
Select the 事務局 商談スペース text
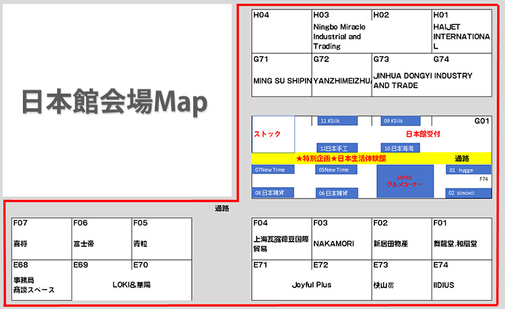(x=34, y=285)
